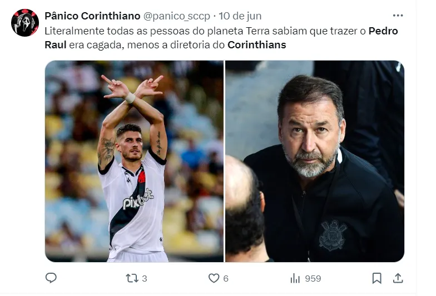This screenshot has height=296, width=436.
Task: Open the three-dot more options menu
Action: point(398,16)
